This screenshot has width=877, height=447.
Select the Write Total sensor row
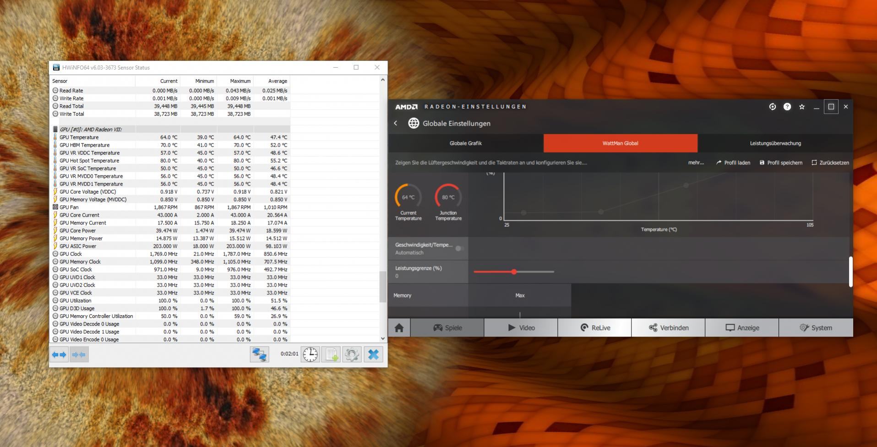coord(170,114)
